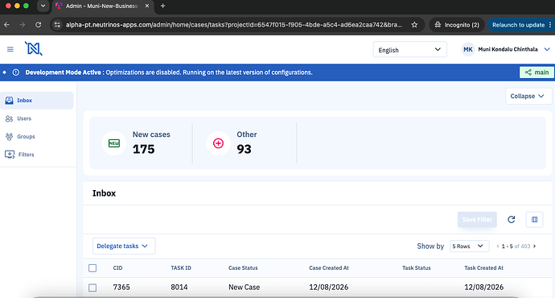
Task: Select Inbox in the sidebar
Action: pyautogui.click(x=37, y=101)
